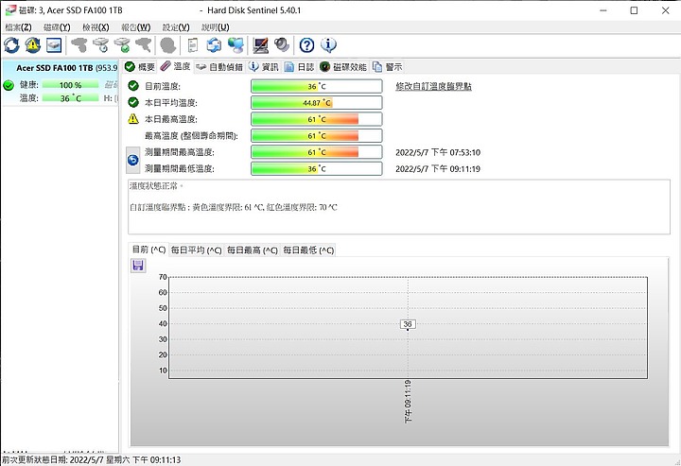Click the 前次更新狀態日期 status bar text
The height and width of the screenshot is (466, 681).
[92, 459]
